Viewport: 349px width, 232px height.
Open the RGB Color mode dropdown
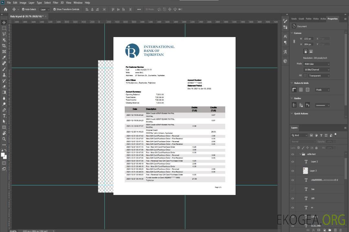tap(317, 64)
